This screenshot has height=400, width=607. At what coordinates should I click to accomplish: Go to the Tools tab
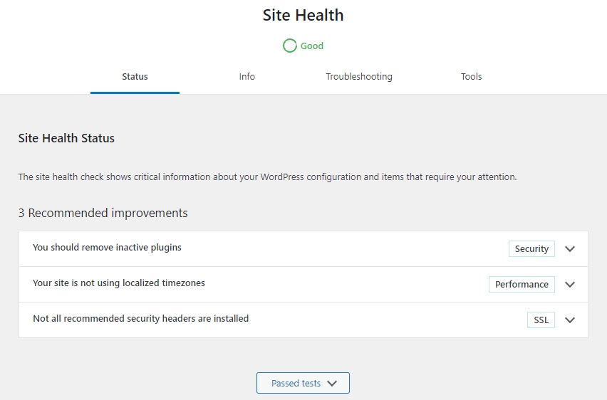[x=471, y=77]
